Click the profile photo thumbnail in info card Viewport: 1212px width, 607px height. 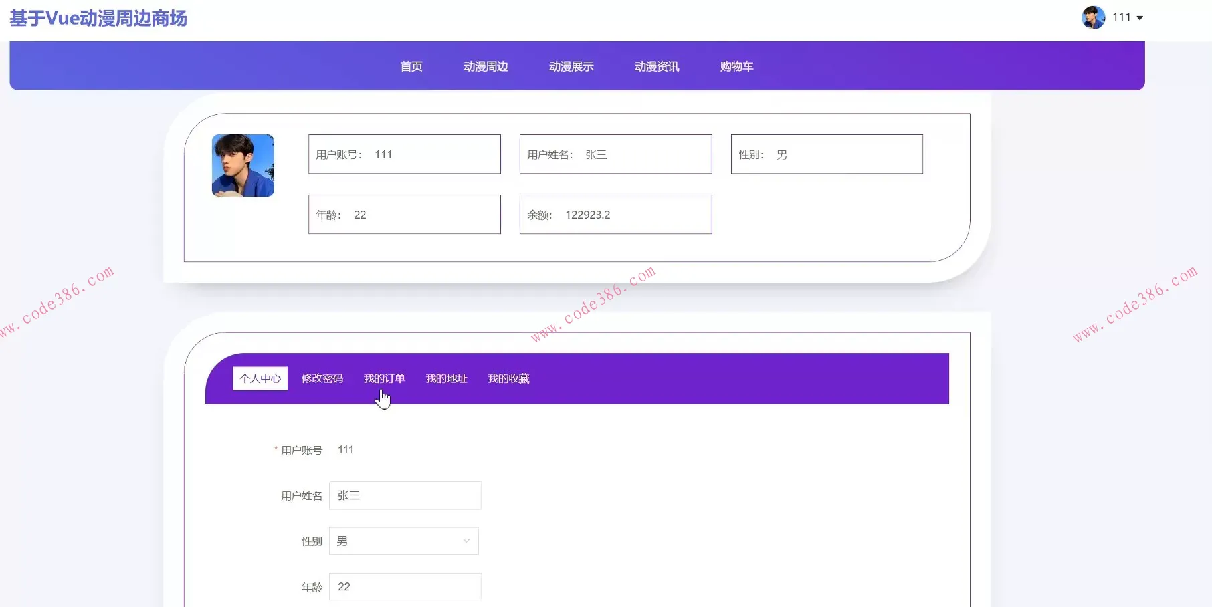pyautogui.click(x=242, y=165)
